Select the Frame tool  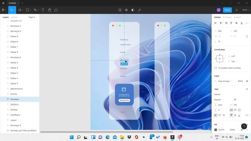coord(20,10)
